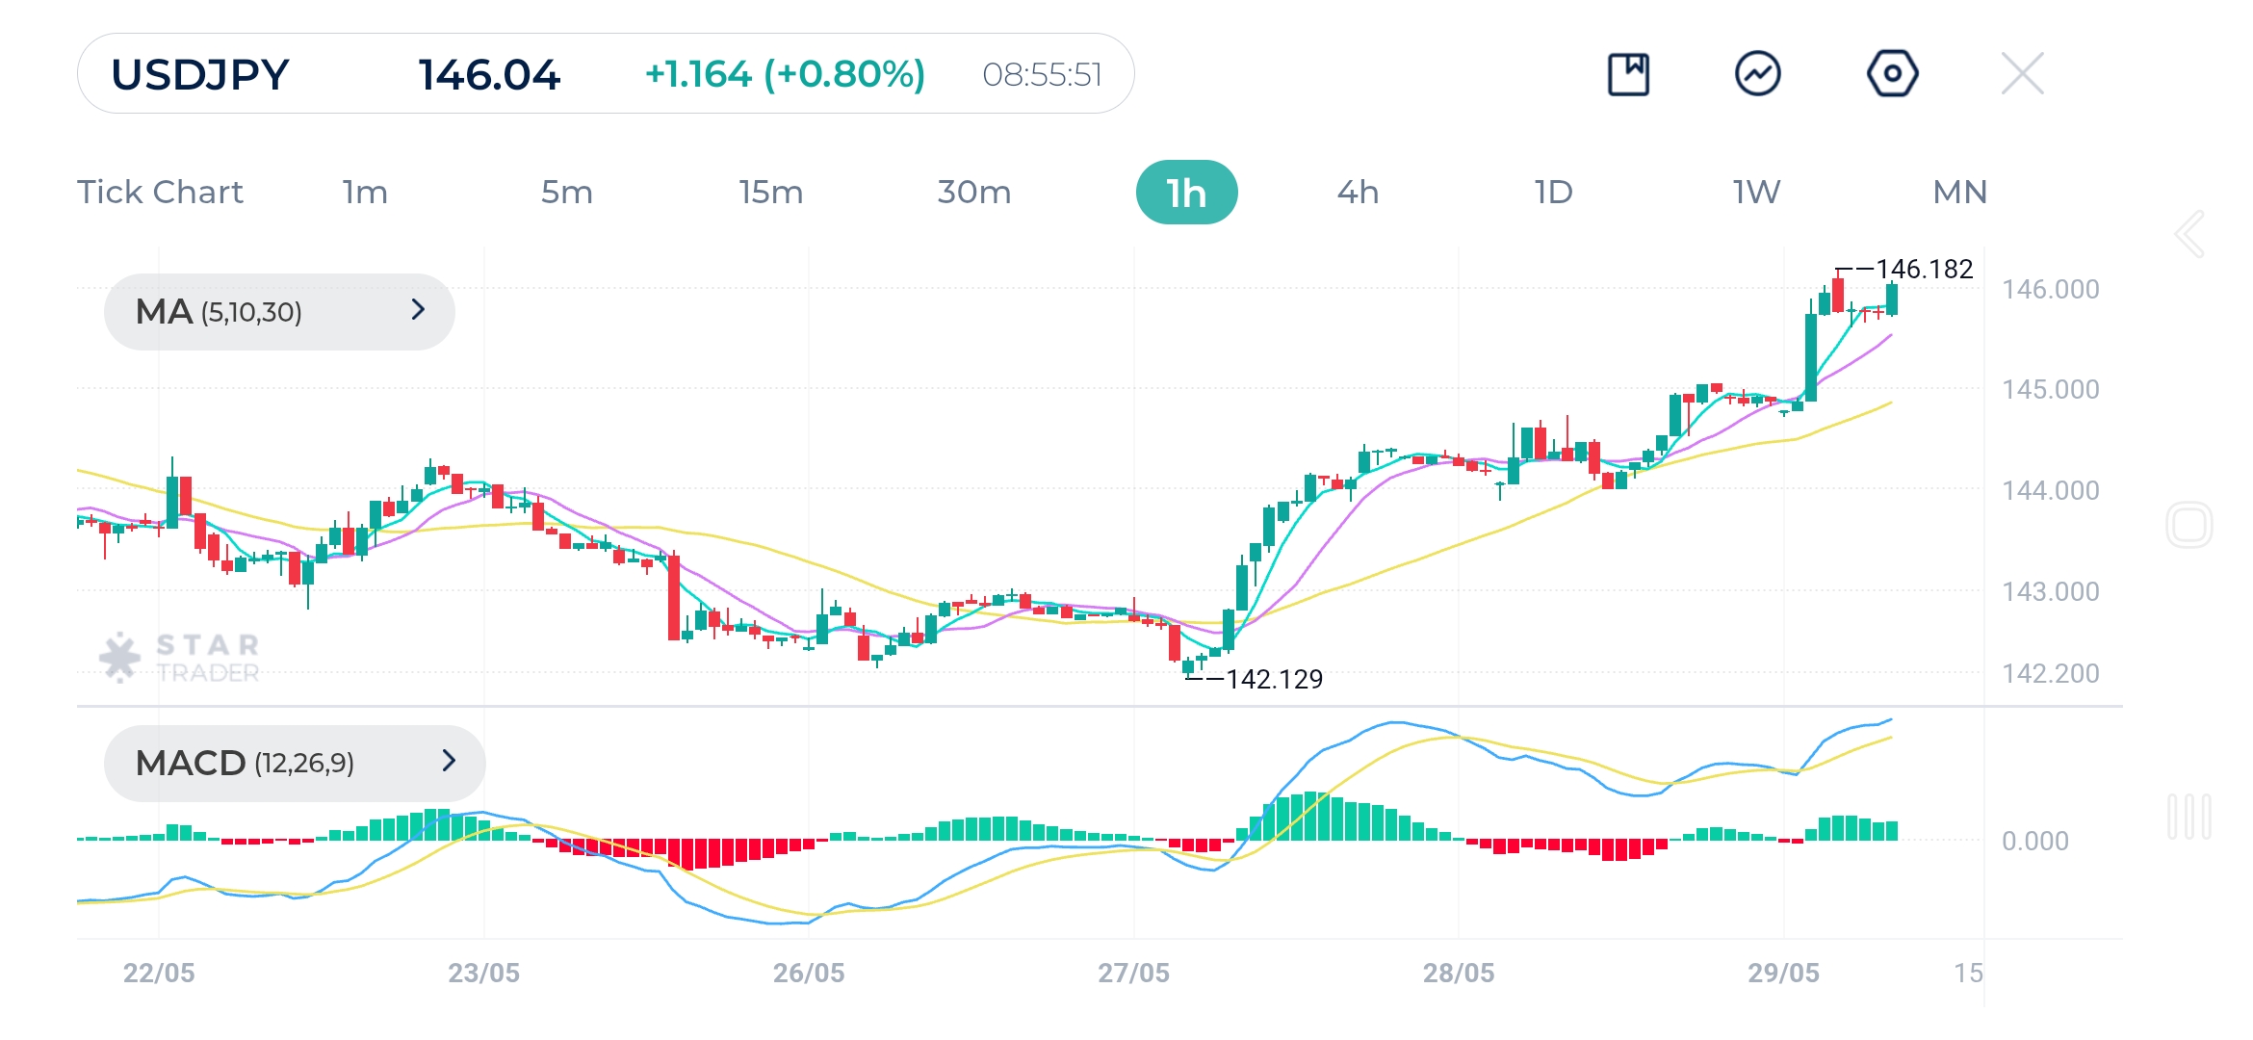Select the 5m timeframe

point(566,193)
